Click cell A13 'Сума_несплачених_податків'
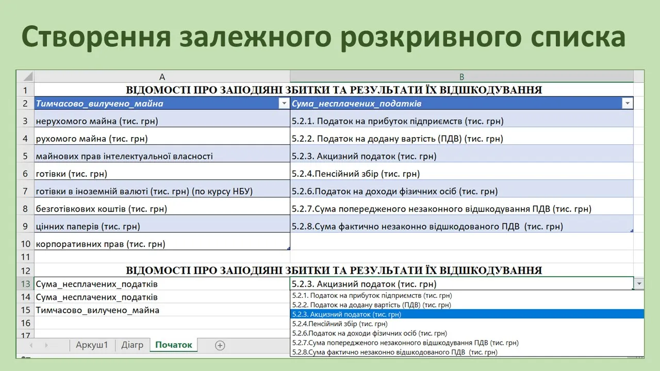This screenshot has width=660, height=371. (x=162, y=284)
